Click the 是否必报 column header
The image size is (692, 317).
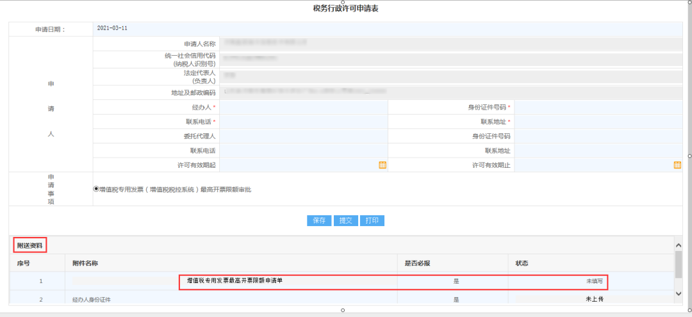(418, 264)
